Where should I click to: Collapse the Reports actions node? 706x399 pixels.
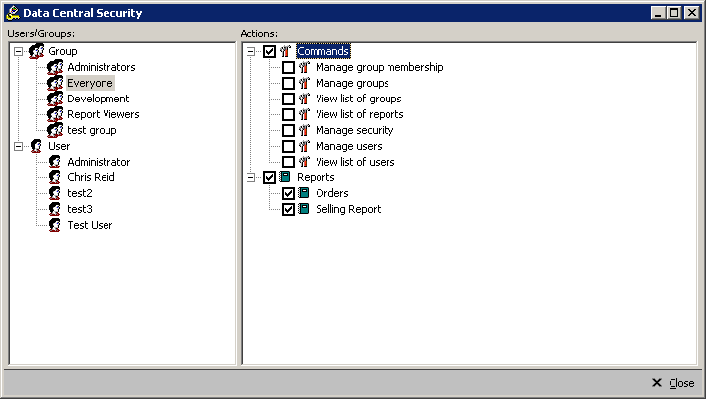point(251,177)
